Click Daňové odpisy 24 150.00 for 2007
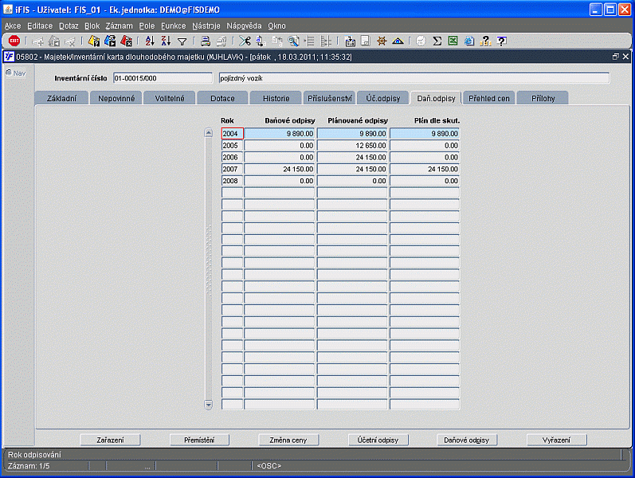Image resolution: width=635 pixels, height=478 pixels. tap(279, 169)
